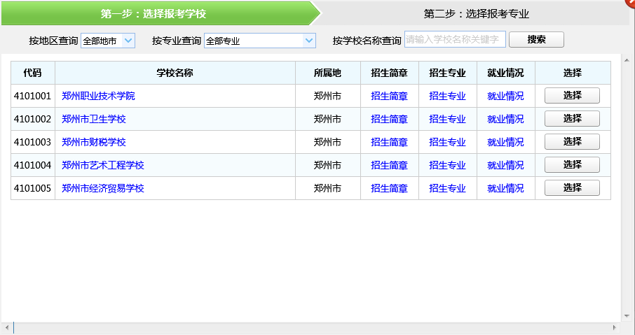Go to 第二步：选择报考专业 step tab
The width and height of the screenshot is (635, 335).
(x=476, y=13)
